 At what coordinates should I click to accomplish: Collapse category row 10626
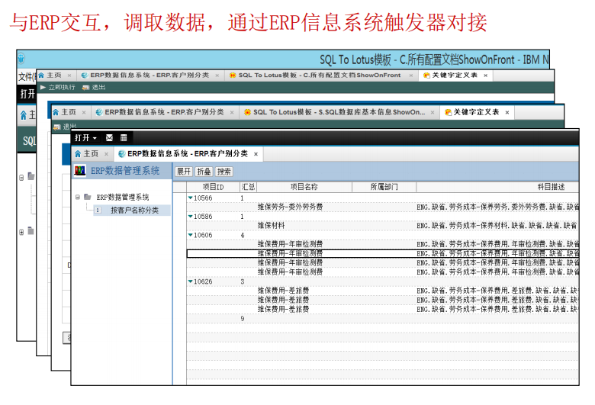click(x=191, y=281)
